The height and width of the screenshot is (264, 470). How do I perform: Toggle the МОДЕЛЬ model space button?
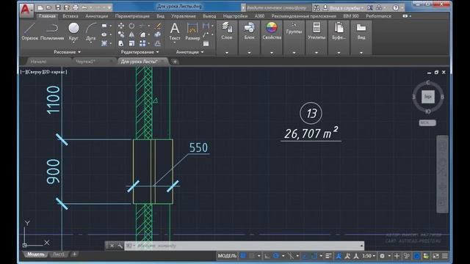[227, 256]
